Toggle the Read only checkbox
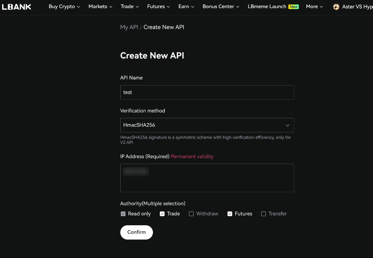The height and width of the screenshot is (258, 373). (123, 214)
